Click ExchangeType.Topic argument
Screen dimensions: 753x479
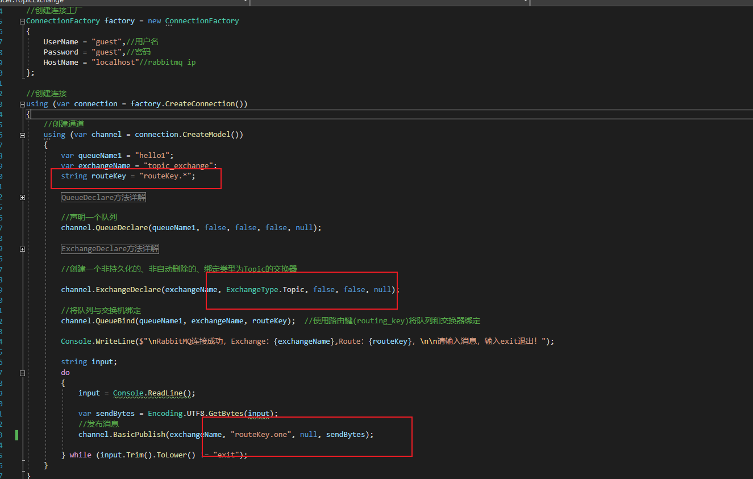(x=265, y=289)
